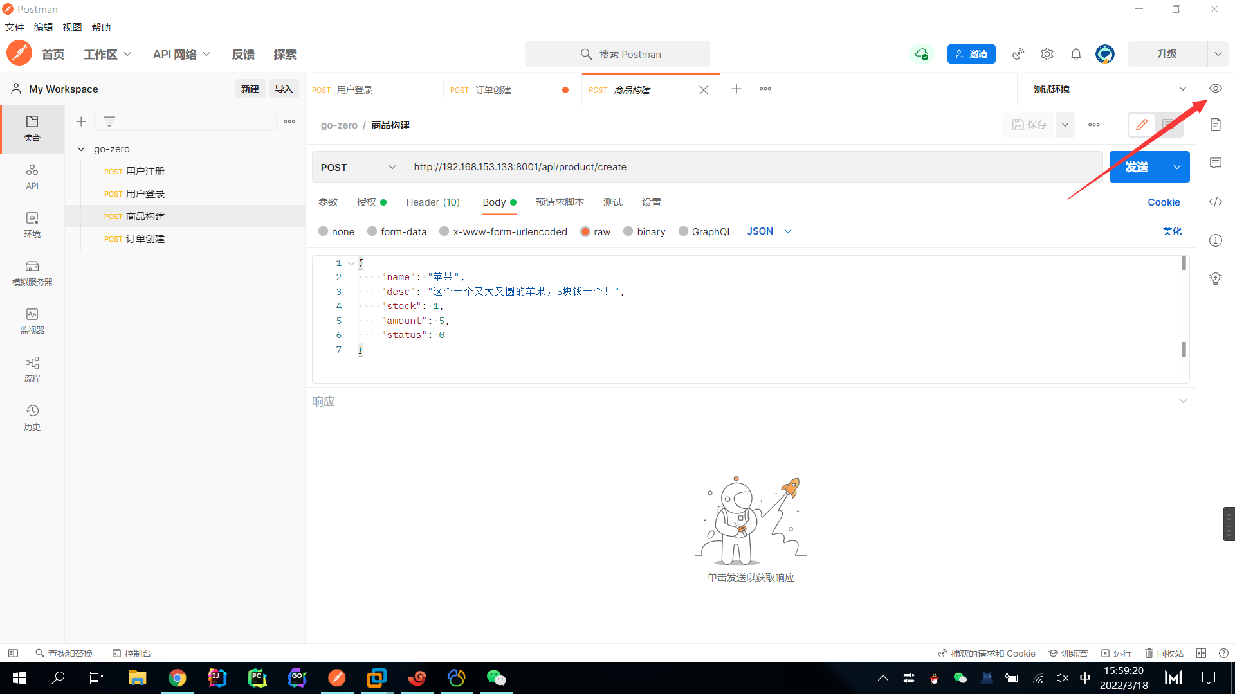The image size is (1235, 694).
Task: Open the History (历史) sidebar panel
Action: coord(32,417)
